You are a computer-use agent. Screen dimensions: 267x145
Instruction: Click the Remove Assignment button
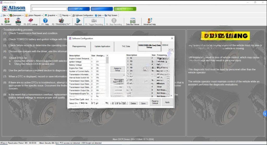tap(118, 81)
